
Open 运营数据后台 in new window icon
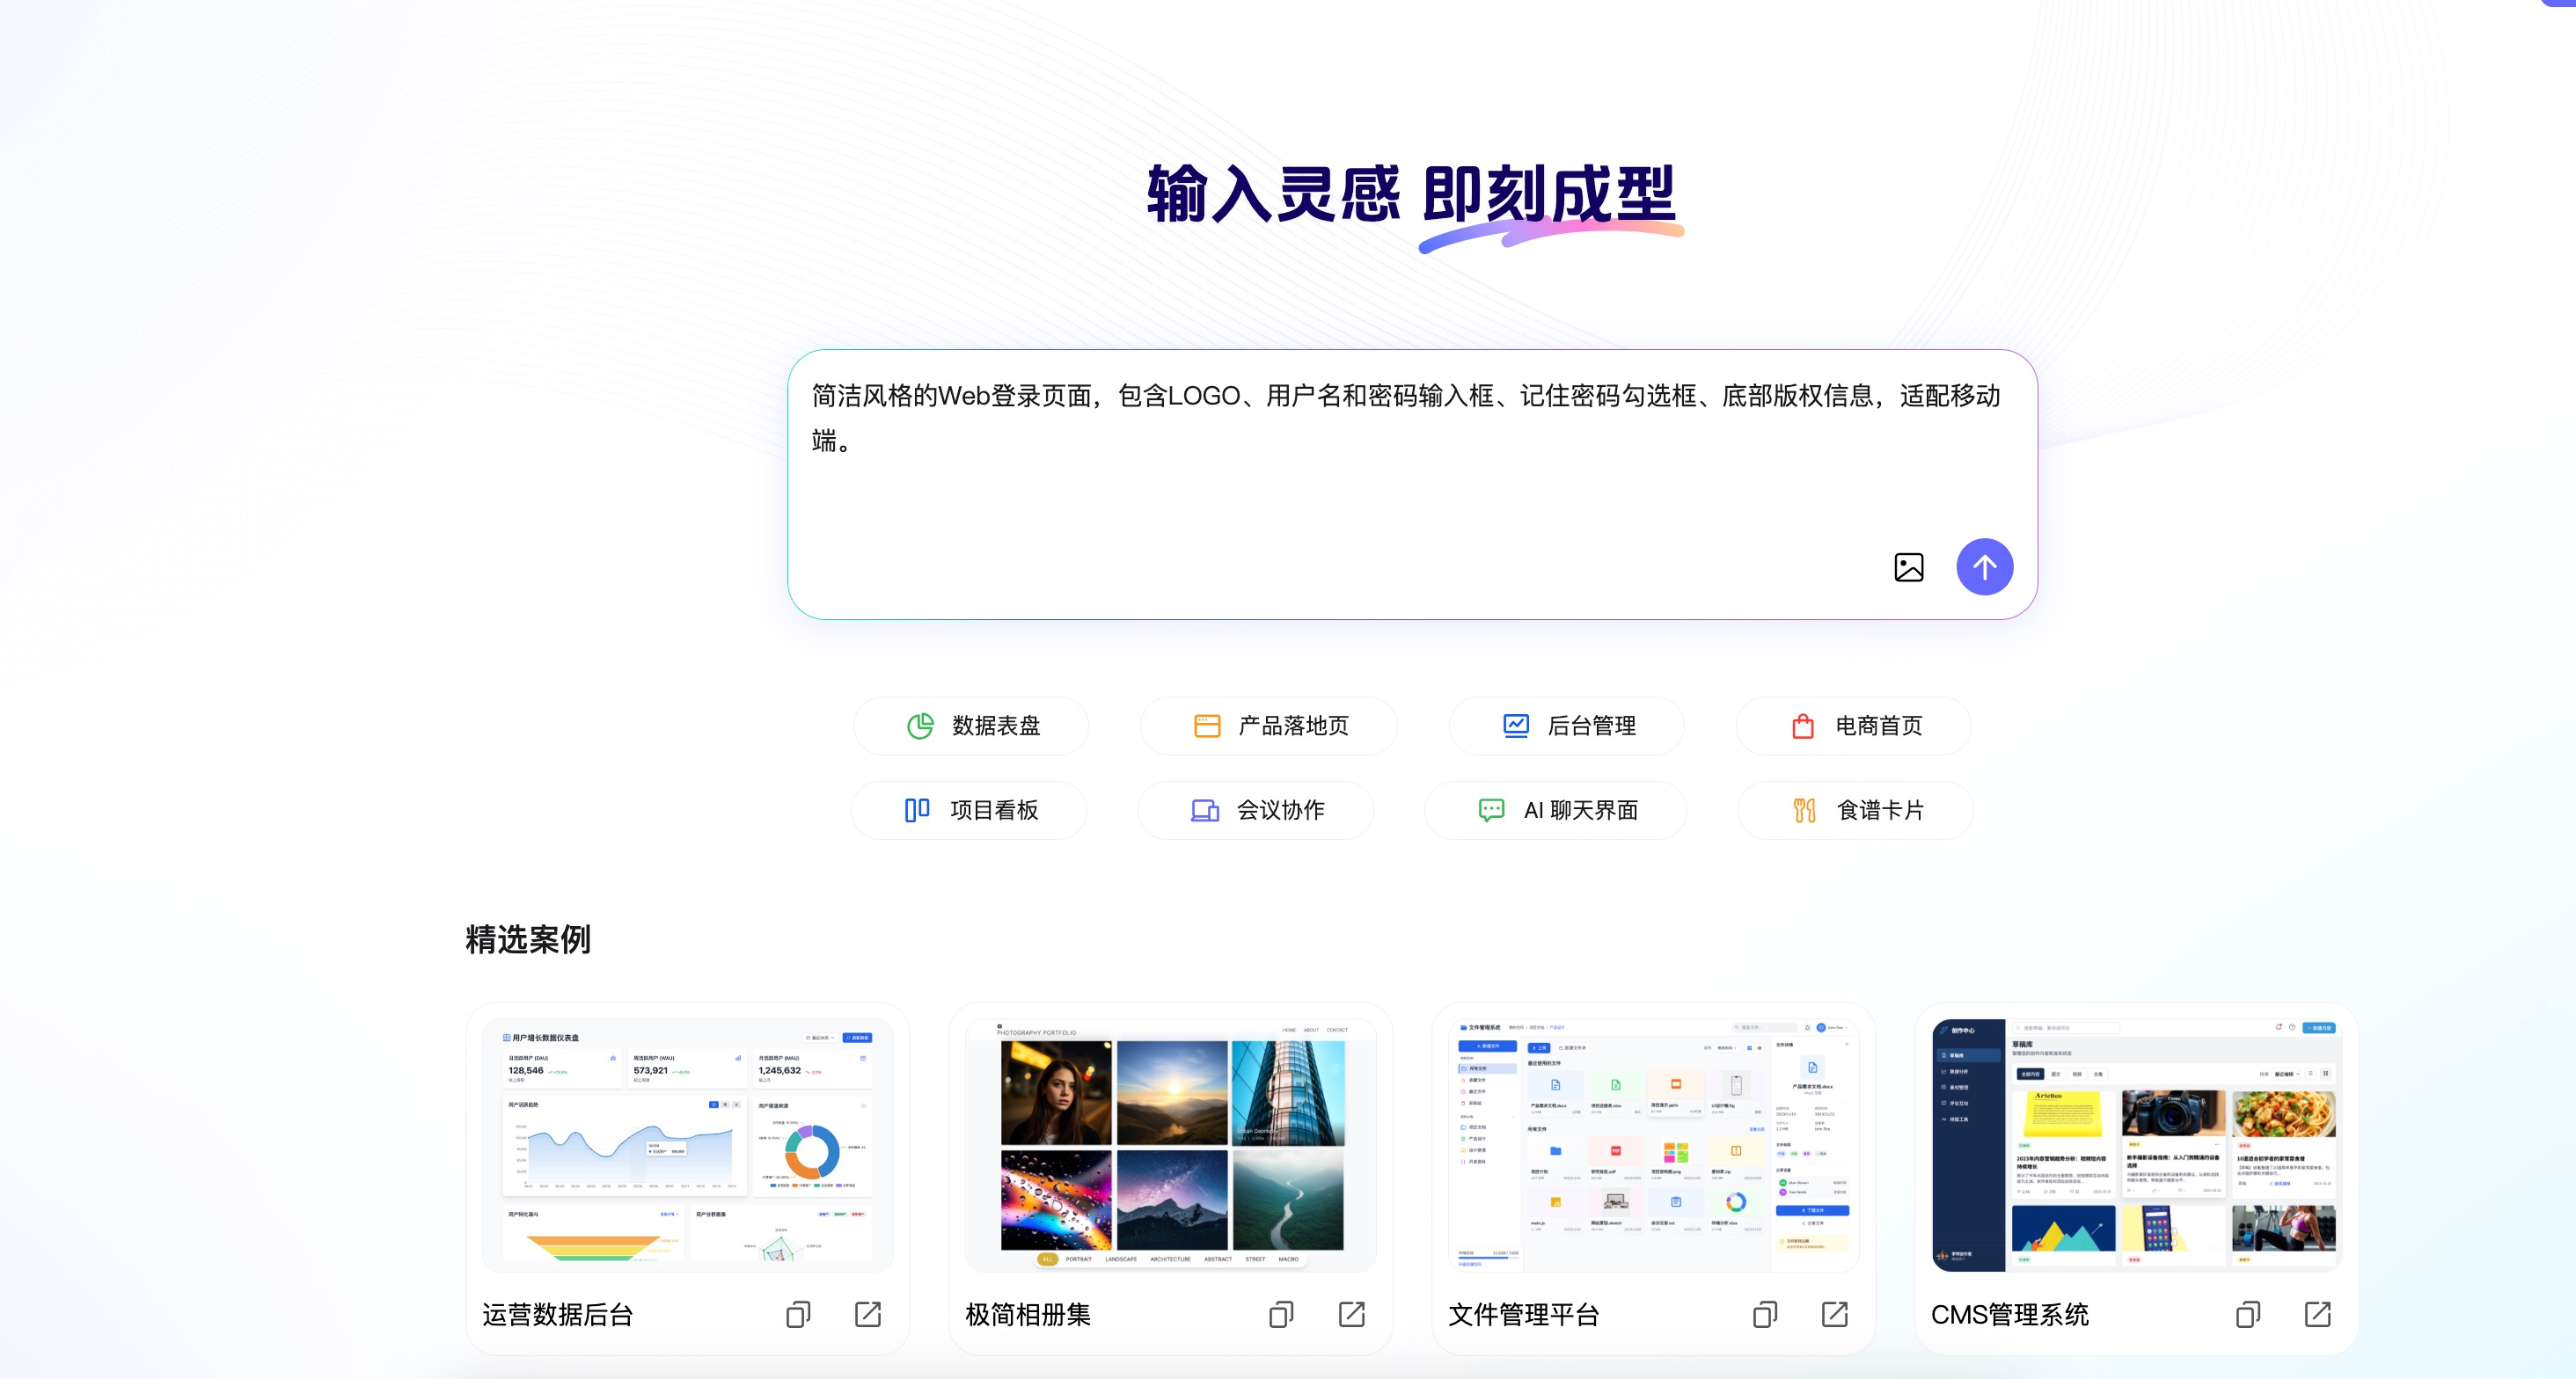pyautogui.click(x=868, y=1314)
